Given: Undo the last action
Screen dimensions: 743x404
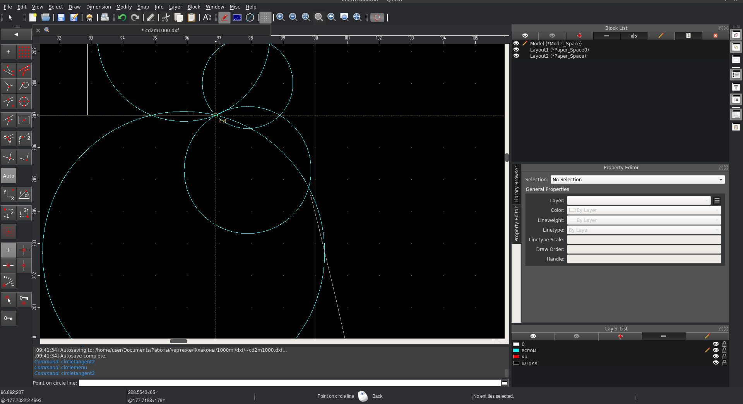Looking at the screenshot, I should click(122, 17).
